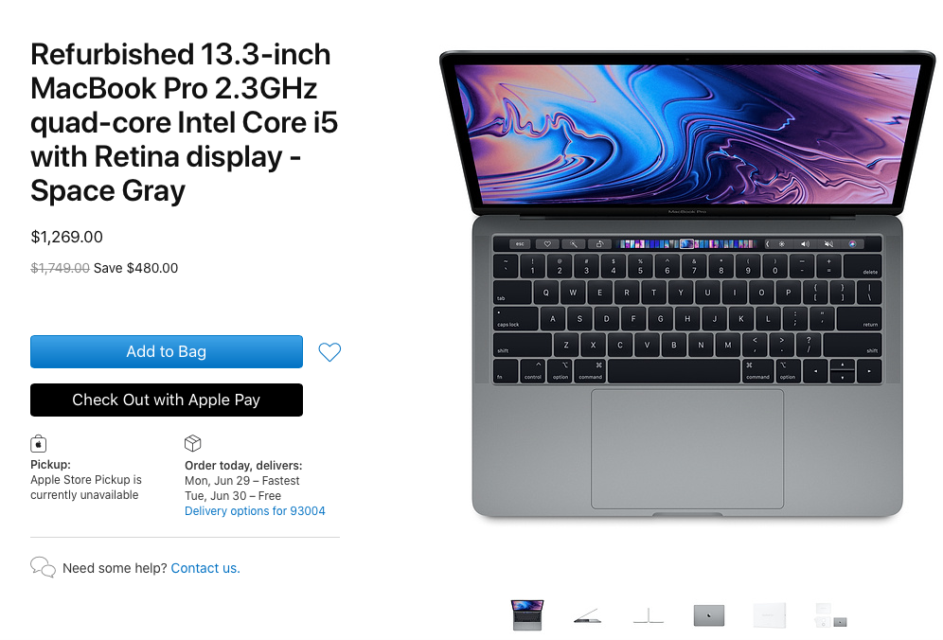
Task: Click the chat bubbles help icon
Action: pos(43,567)
